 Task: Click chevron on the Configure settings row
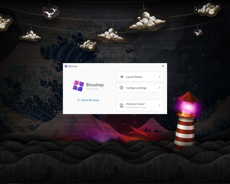pyautogui.click(x=160, y=88)
